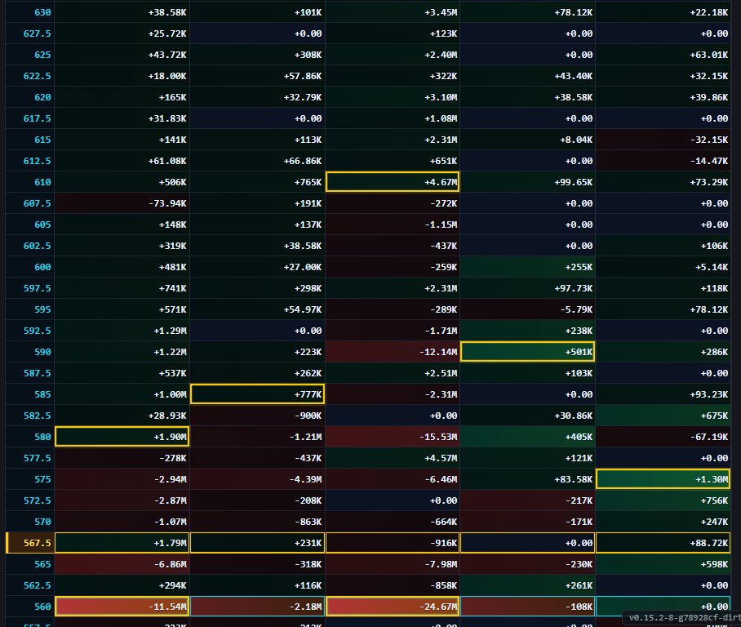Select the +1.08M cell in row 617.5
Image resolution: width=741 pixels, height=627 pixels.
393,118
